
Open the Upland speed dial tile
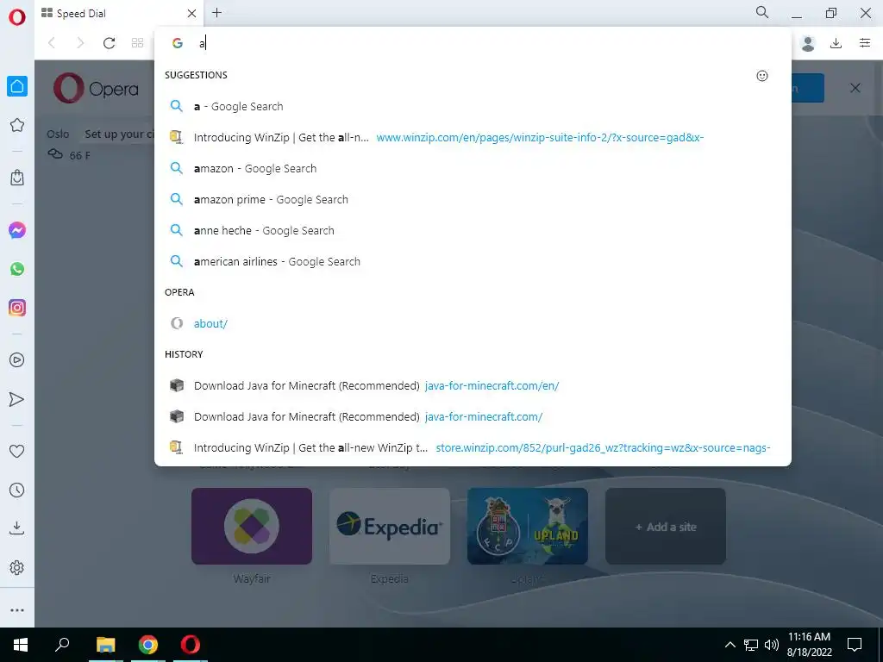click(528, 527)
